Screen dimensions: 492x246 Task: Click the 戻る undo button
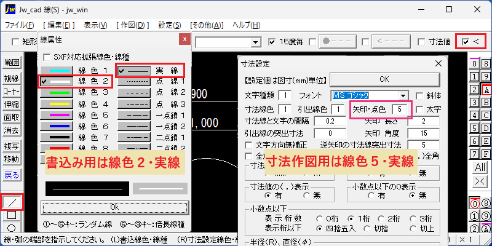click(12, 175)
